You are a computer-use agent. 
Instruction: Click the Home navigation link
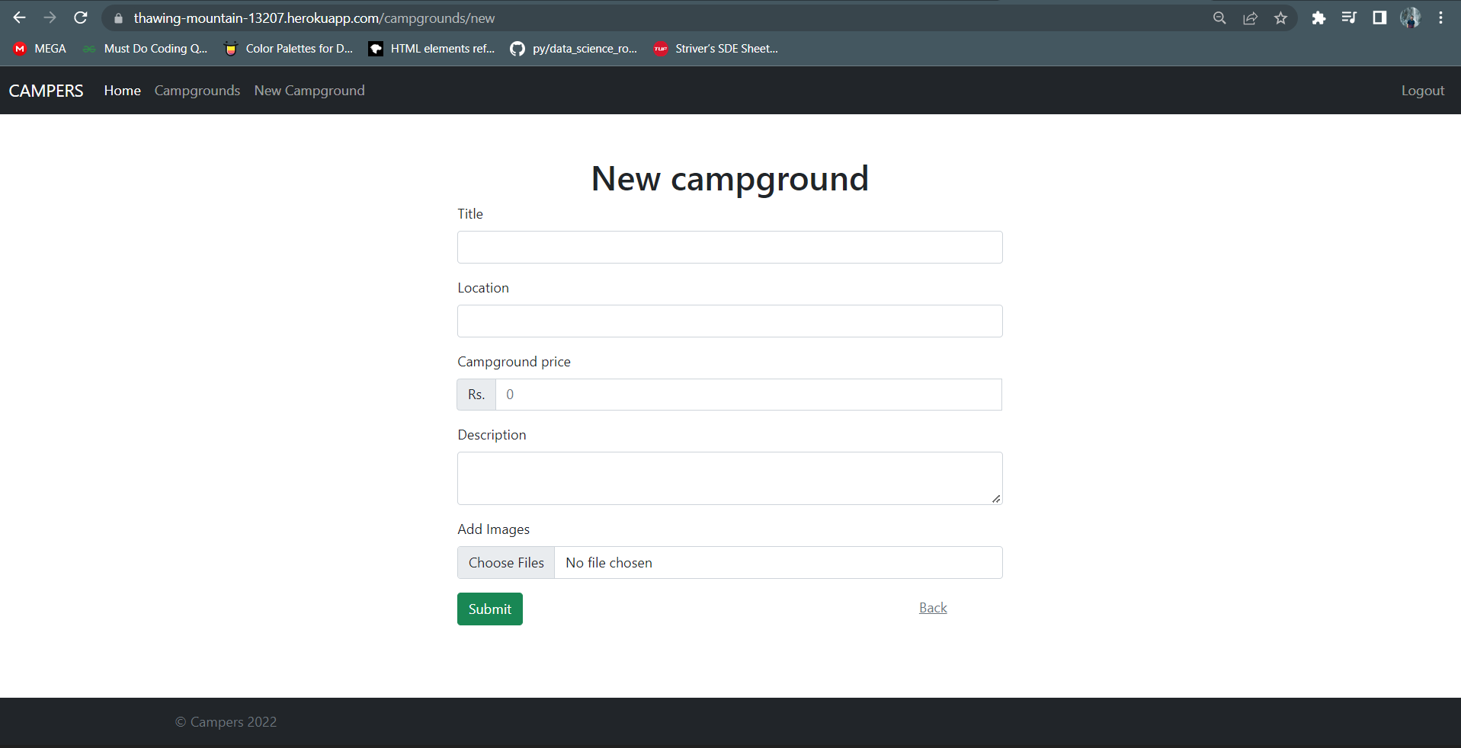[122, 90]
